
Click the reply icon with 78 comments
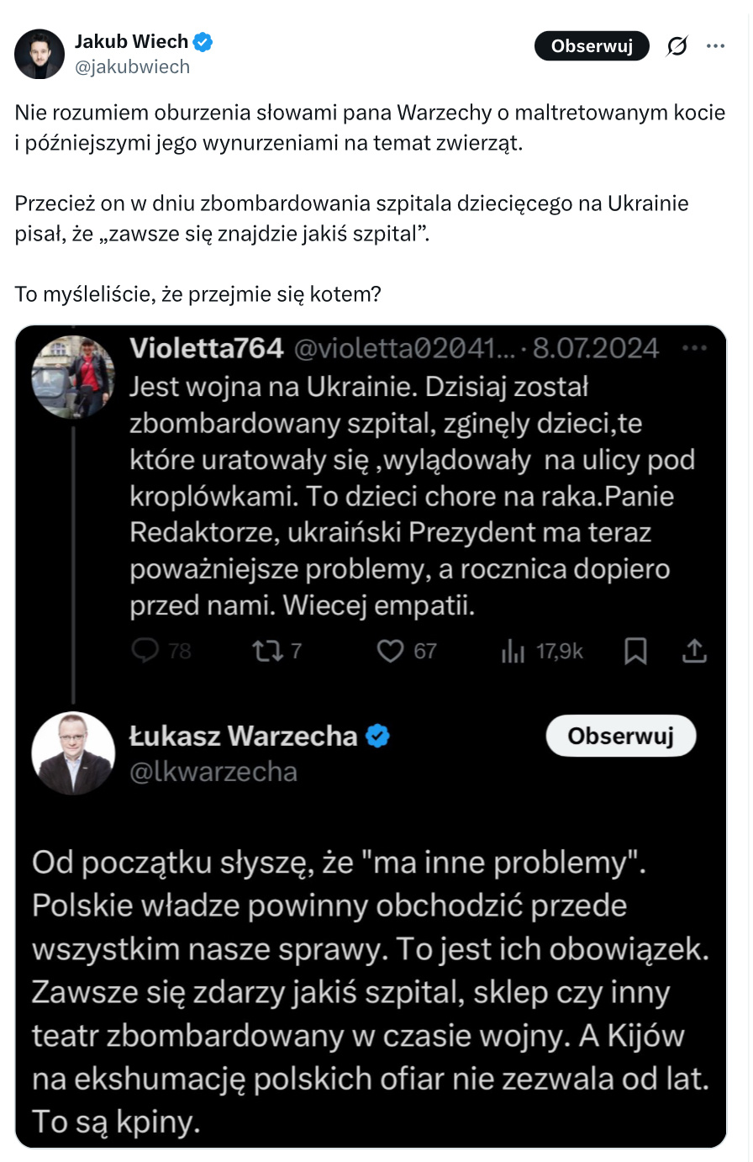(x=146, y=651)
